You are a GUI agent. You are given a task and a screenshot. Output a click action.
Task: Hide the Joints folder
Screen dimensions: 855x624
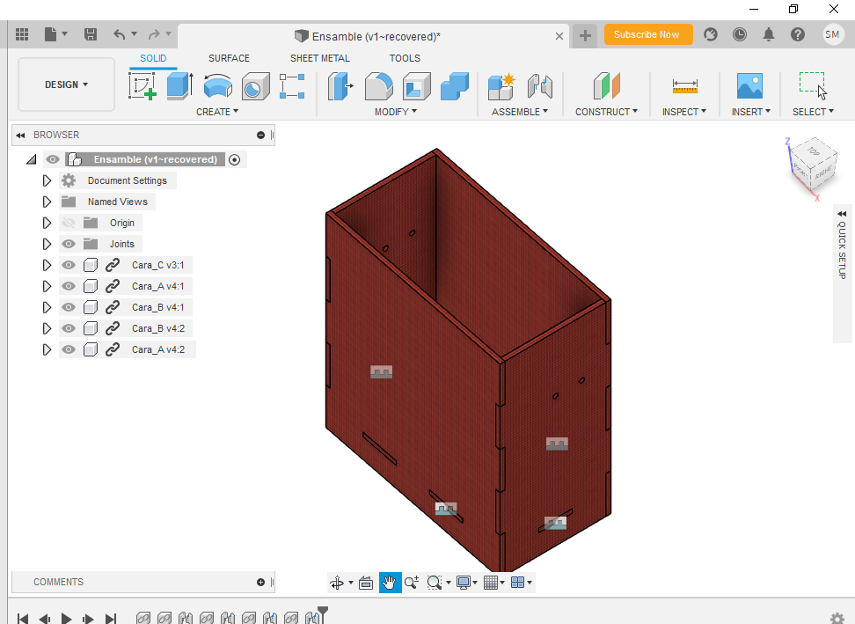[x=68, y=244]
